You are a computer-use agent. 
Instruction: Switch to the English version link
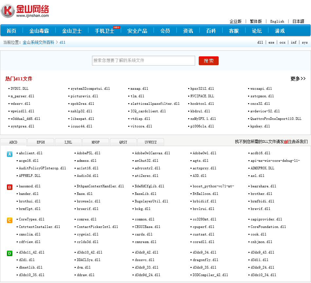[277, 21]
